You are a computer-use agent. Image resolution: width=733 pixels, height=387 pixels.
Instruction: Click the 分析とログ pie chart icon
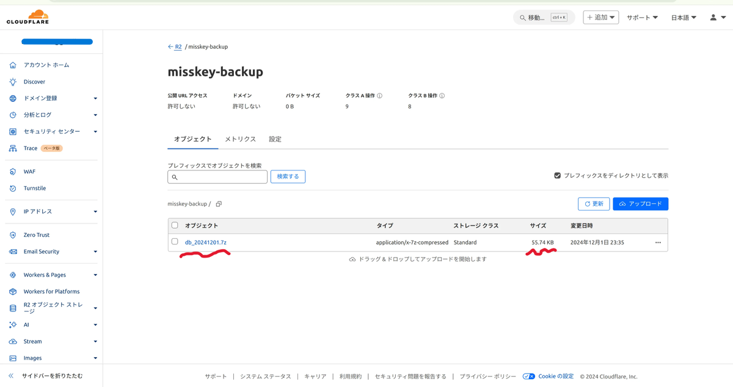pos(13,115)
